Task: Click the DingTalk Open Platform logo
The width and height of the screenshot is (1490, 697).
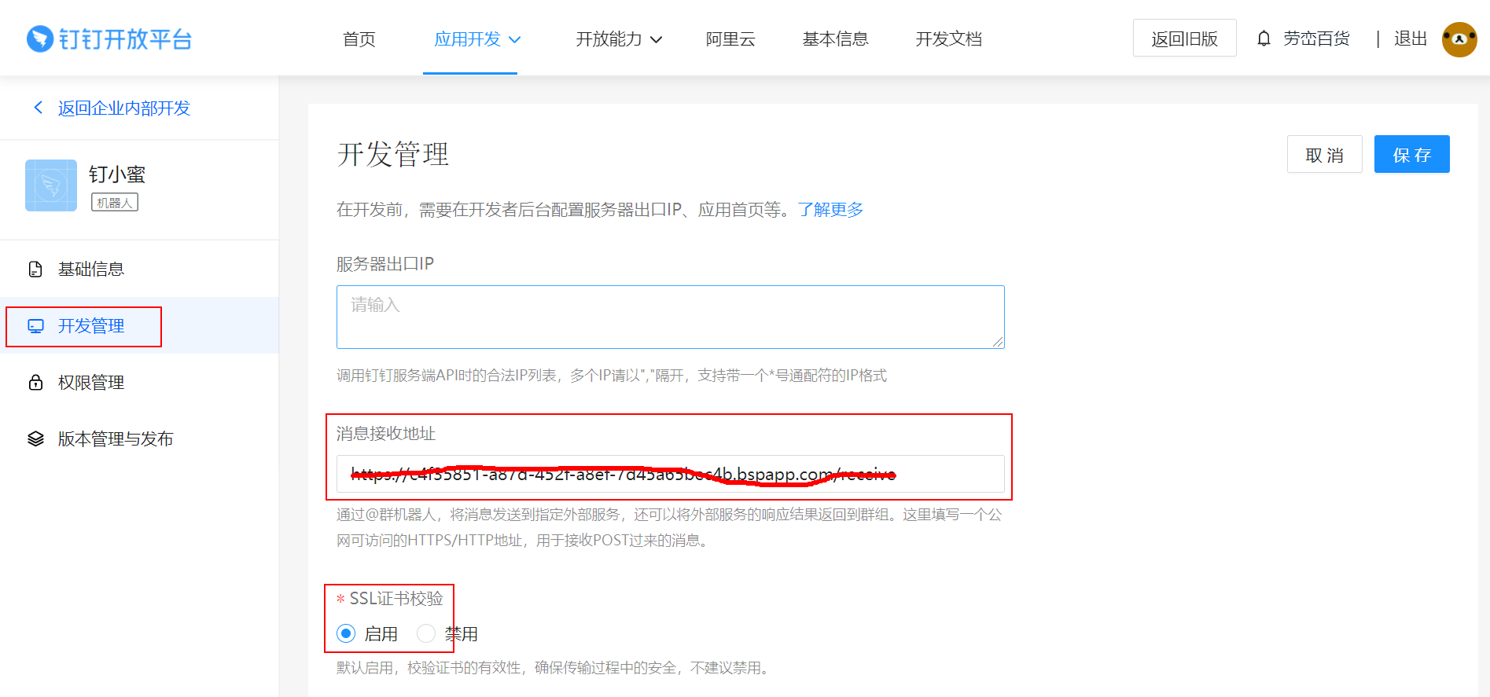Action: coord(109,39)
